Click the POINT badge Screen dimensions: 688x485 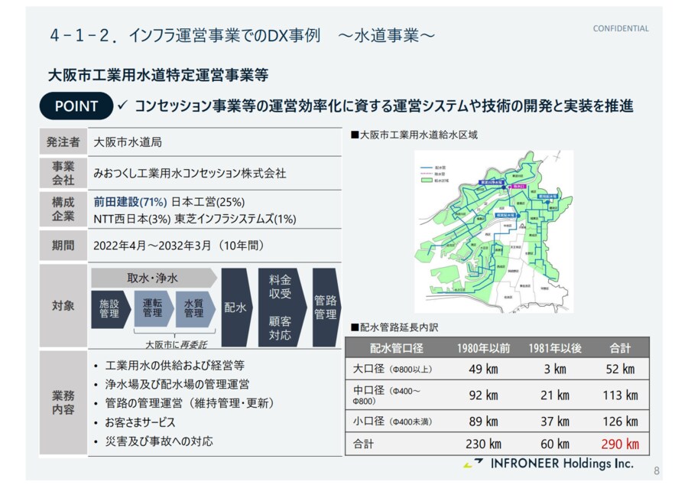76,106
